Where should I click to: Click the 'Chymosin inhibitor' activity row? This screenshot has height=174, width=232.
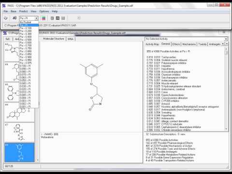(x=163, y=74)
